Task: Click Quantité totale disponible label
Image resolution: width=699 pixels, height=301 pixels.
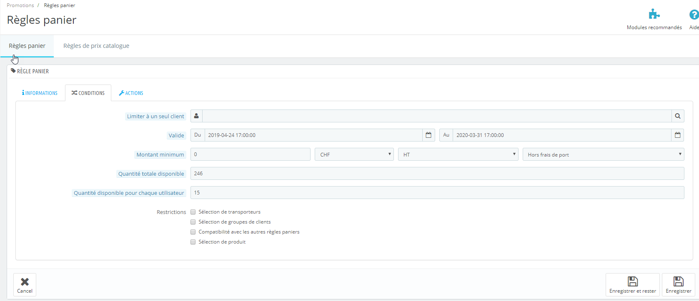Action: click(151, 174)
